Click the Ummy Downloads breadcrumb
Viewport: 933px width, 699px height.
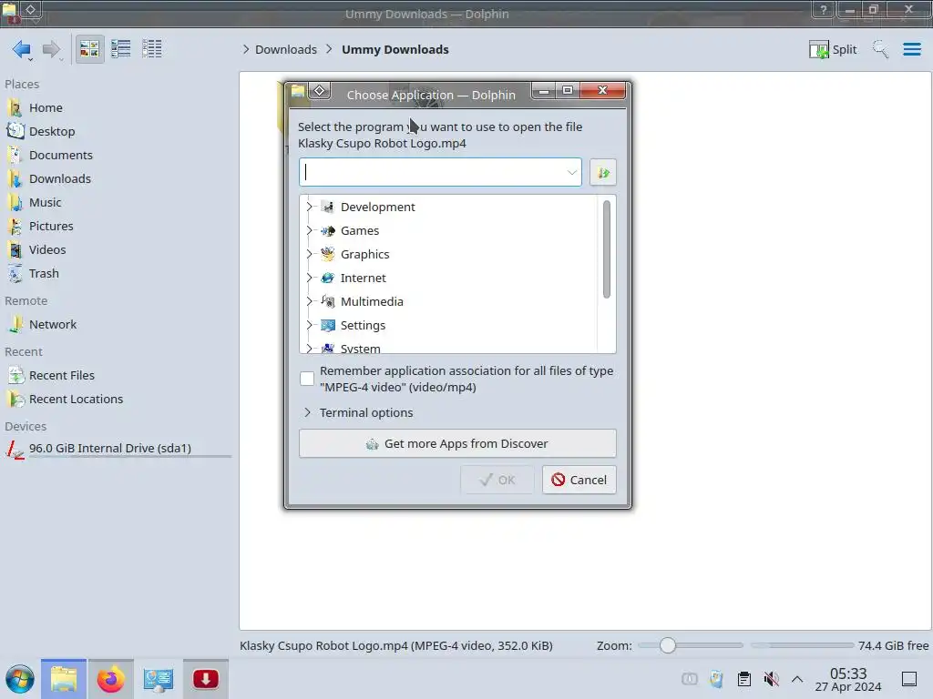tap(395, 49)
